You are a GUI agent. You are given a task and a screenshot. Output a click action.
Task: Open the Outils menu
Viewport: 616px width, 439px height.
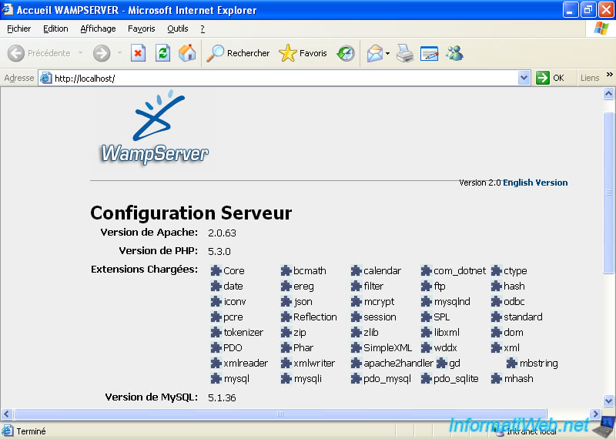[178, 28]
